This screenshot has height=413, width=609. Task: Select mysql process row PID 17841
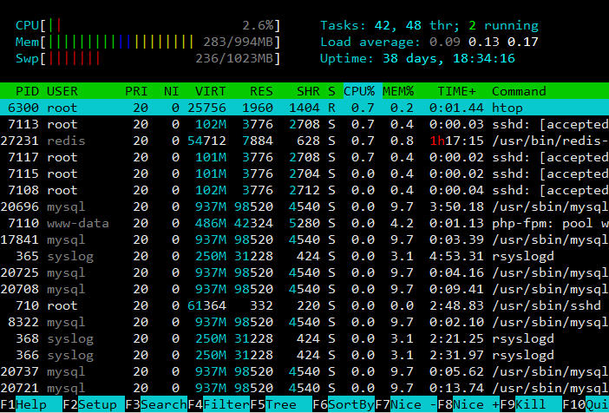coord(304,239)
